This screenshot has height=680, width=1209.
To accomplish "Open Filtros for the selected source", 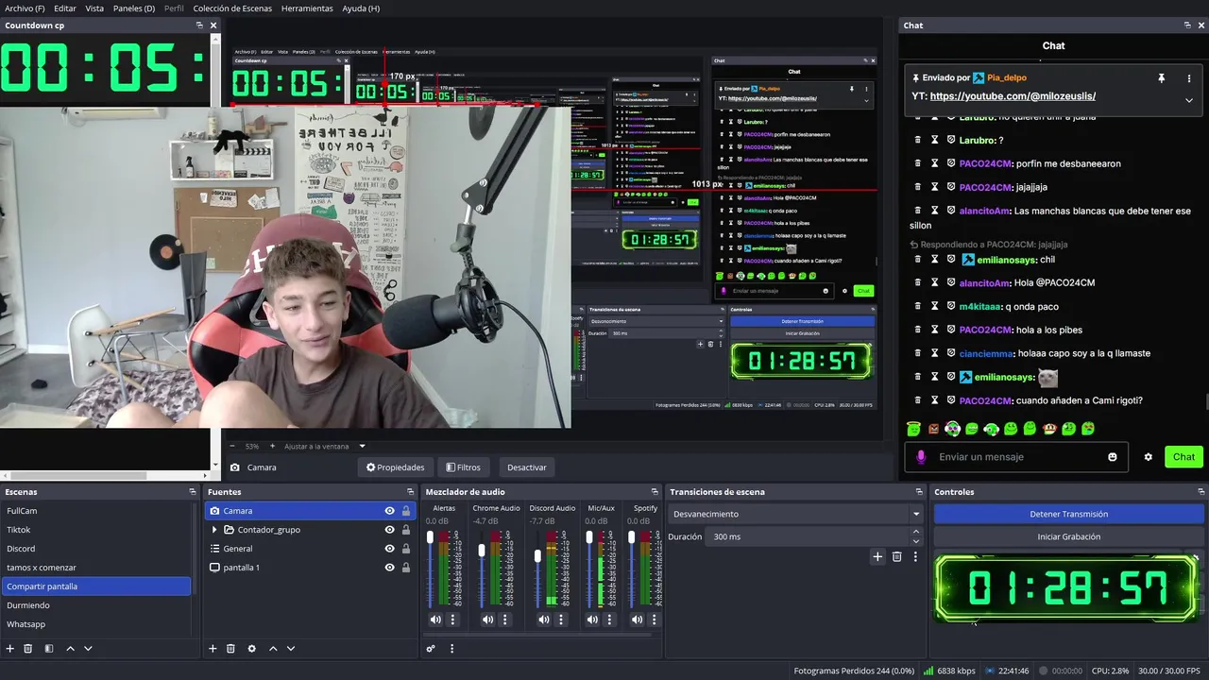I will click(464, 467).
